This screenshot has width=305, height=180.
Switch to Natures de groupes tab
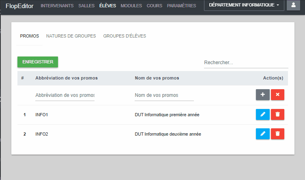(71, 36)
